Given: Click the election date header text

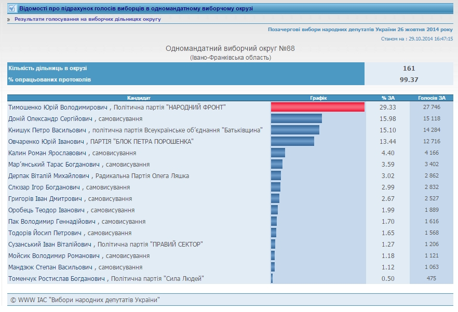Looking at the screenshot, I should tap(360, 30).
